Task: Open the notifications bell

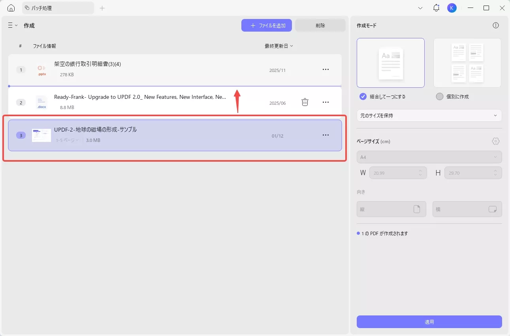Action: [x=437, y=8]
